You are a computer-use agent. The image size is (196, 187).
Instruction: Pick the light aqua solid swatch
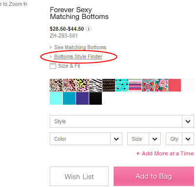pyautogui.click(x=56, y=98)
